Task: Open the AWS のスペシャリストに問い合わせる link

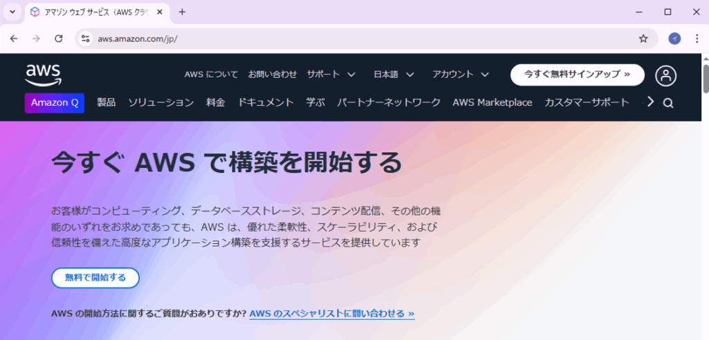Action: pyautogui.click(x=332, y=314)
